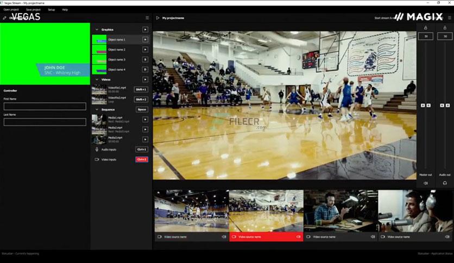Play graphic Object name 2

(145, 49)
